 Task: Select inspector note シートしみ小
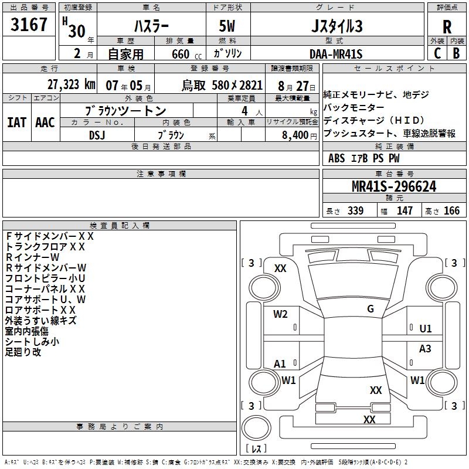(x=32, y=342)
